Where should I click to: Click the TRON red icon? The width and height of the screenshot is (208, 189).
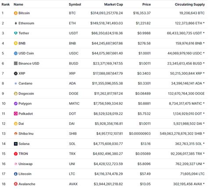point(16,154)
